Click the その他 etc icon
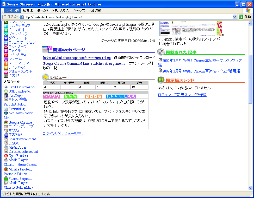This screenshot has width=254, height=198. (6, 76)
